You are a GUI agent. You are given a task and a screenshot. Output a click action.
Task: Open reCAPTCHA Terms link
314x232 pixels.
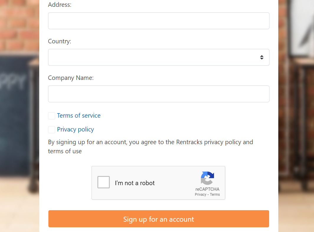coord(215,194)
